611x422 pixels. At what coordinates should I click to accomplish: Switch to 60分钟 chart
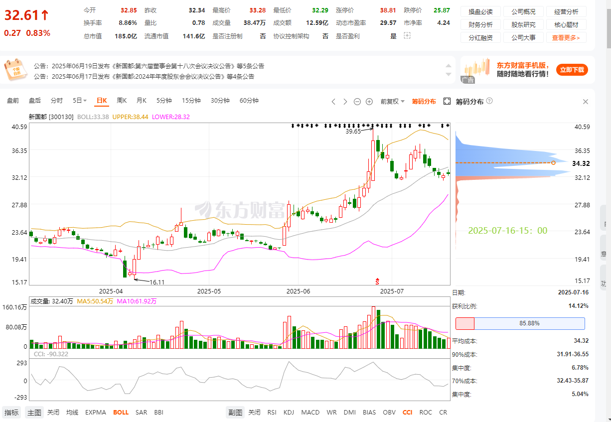(x=249, y=101)
